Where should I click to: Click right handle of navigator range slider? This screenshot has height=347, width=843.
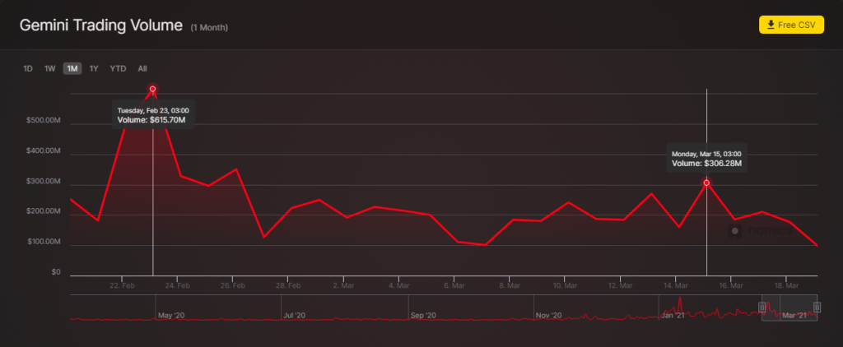pyautogui.click(x=817, y=308)
